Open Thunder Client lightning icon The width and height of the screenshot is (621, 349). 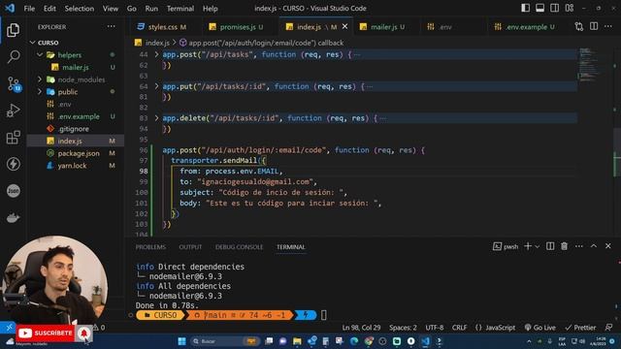tap(13, 164)
